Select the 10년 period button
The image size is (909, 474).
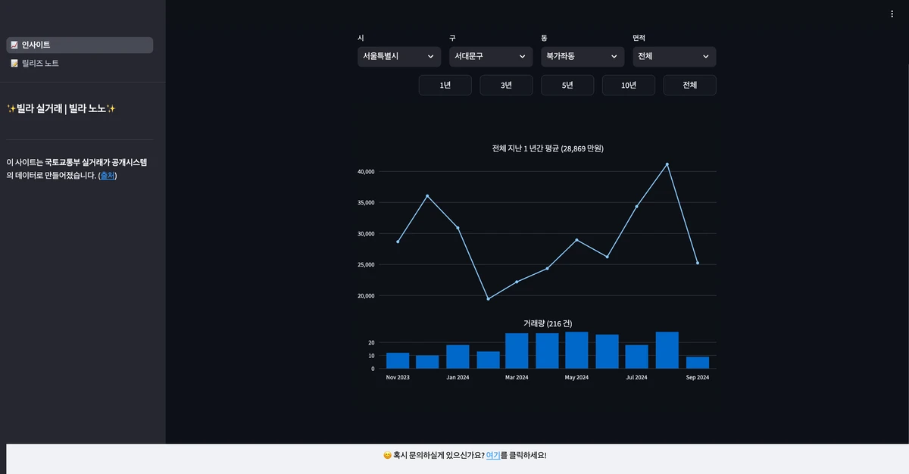click(629, 86)
